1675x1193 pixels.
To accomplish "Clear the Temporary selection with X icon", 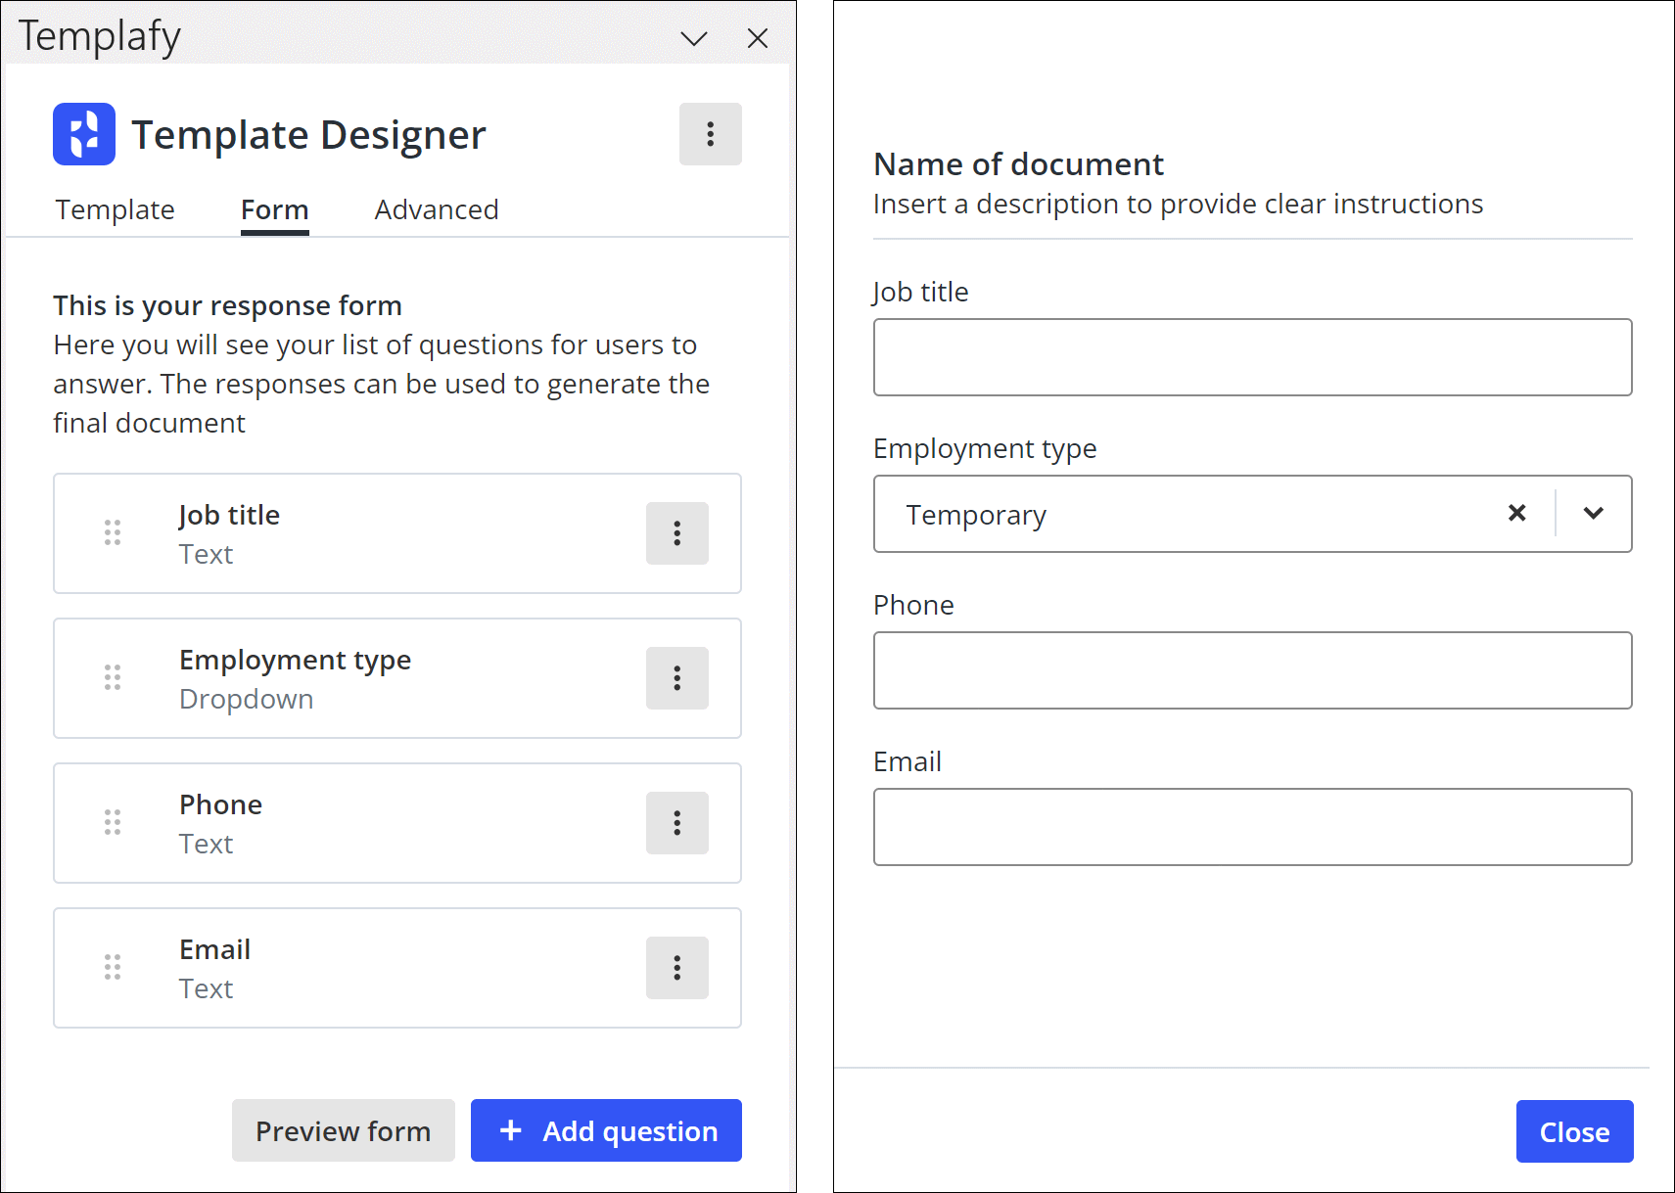I will [1516, 513].
